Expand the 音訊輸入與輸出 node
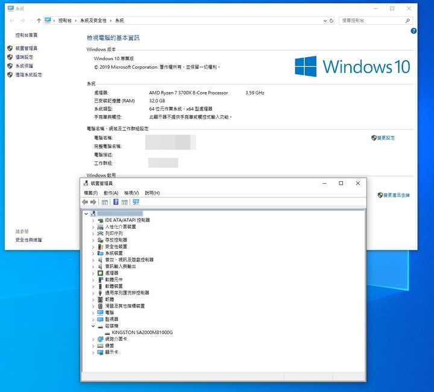The height and width of the screenshot is (392, 434). tap(93, 267)
